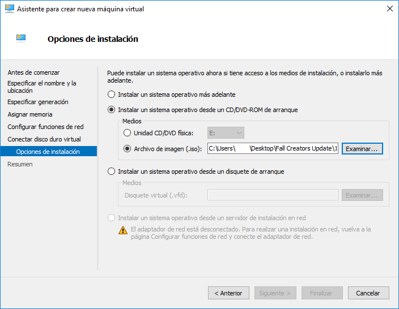This screenshot has height=309, width=399.
Task: Click the Siguiente button
Action: click(275, 293)
